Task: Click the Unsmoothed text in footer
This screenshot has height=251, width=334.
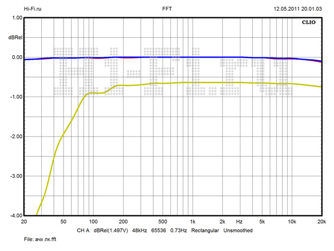Action: click(x=239, y=230)
